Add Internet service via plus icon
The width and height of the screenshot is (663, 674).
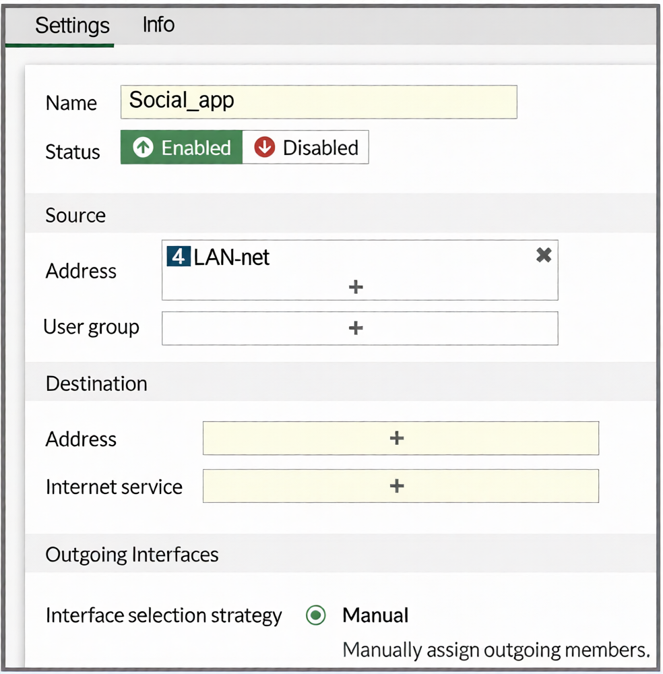point(397,486)
